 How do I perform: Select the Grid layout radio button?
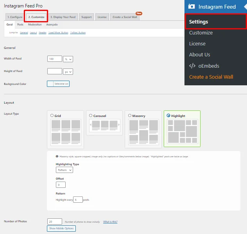[52, 115]
